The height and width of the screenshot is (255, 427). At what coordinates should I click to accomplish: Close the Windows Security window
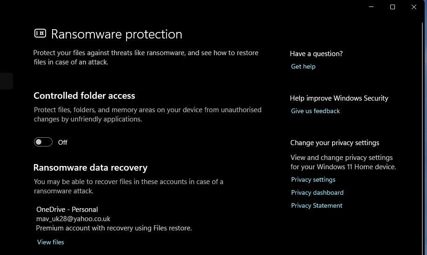[x=414, y=7]
